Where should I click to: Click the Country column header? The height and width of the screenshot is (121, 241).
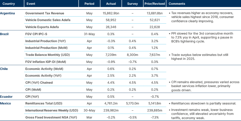coord(8,4)
